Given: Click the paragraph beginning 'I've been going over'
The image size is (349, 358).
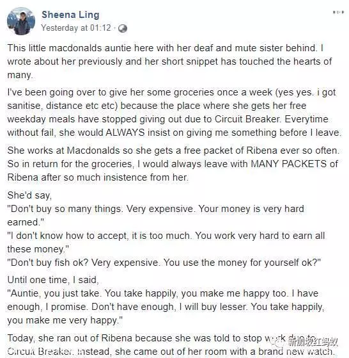Looking at the screenshot, I should [174, 112].
